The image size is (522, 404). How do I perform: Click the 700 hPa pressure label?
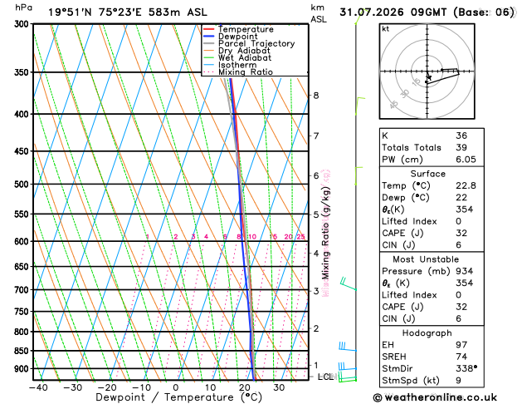pos(23,290)
